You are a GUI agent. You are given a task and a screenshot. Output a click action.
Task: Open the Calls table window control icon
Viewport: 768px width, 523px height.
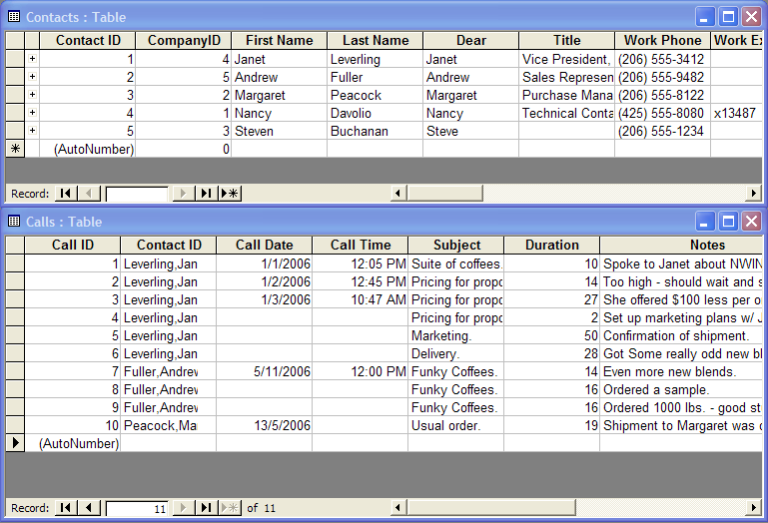pyautogui.click(x=14, y=222)
